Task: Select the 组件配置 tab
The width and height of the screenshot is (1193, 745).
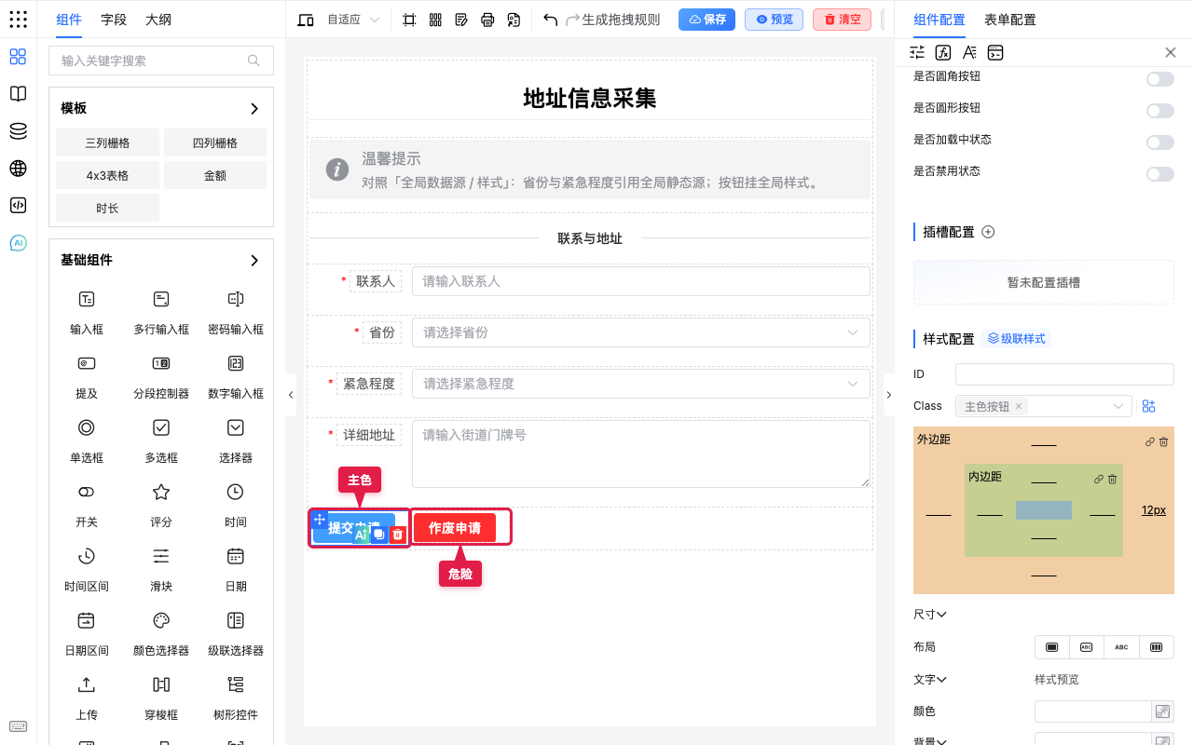Action: pyautogui.click(x=939, y=20)
